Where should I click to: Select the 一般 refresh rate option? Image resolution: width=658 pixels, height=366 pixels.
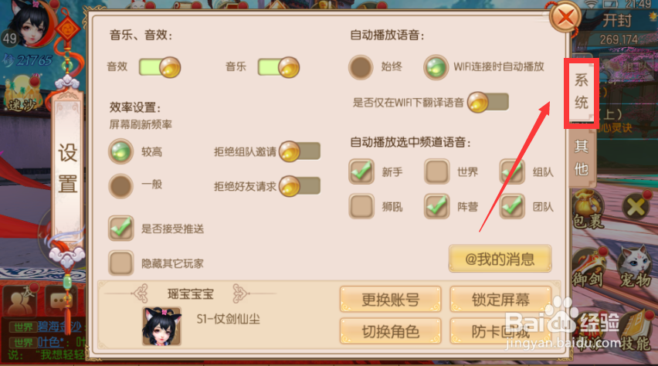(x=120, y=186)
